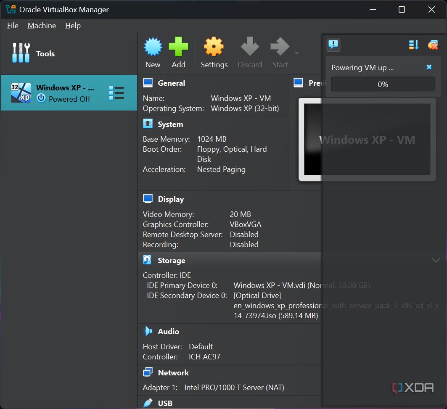This screenshot has width=447, height=409.
Task: Click the USB section header
Action: 165,403
